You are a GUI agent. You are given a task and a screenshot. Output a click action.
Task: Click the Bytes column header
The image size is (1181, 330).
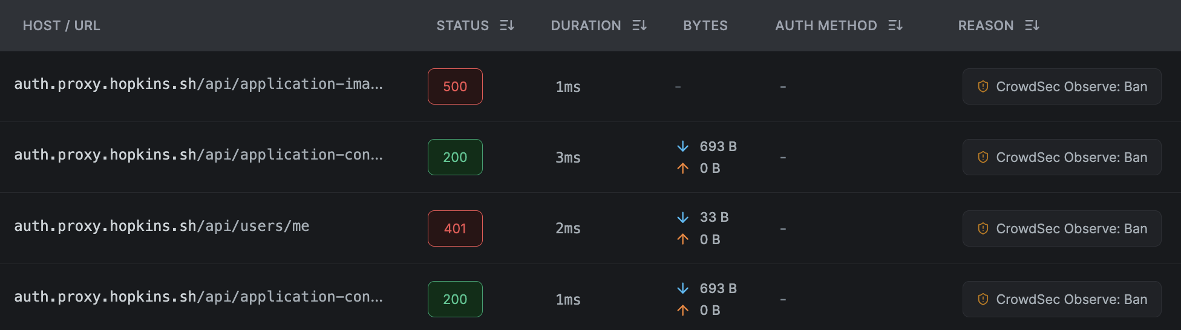[705, 25]
